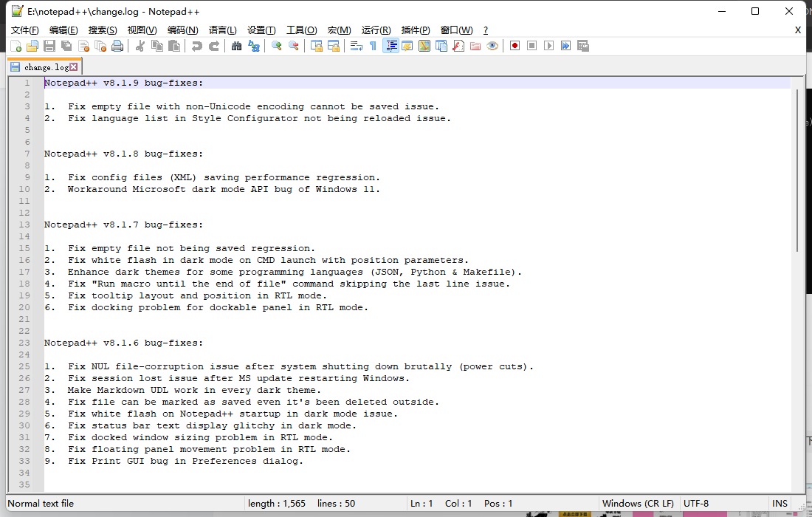Open the 编码(N) menu
This screenshot has height=517, width=812.
pos(183,30)
